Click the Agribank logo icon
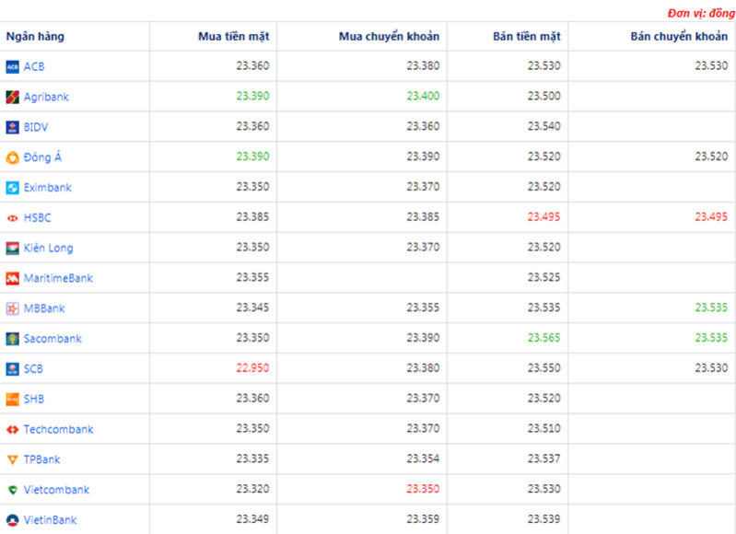This screenshot has width=736, height=534. click(13, 97)
